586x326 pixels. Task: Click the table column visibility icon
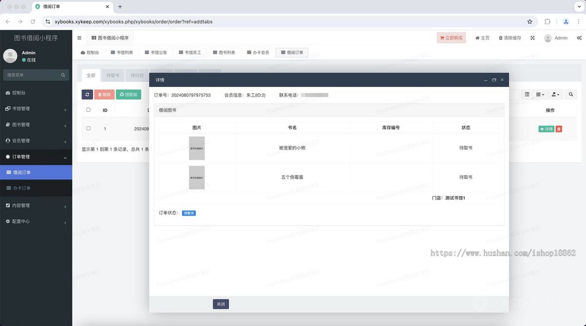pos(528,94)
